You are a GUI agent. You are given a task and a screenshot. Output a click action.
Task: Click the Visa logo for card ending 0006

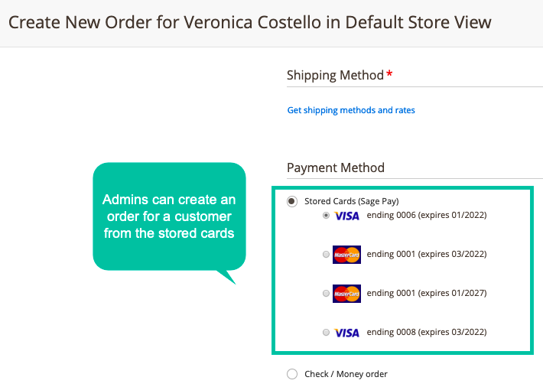click(346, 216)
